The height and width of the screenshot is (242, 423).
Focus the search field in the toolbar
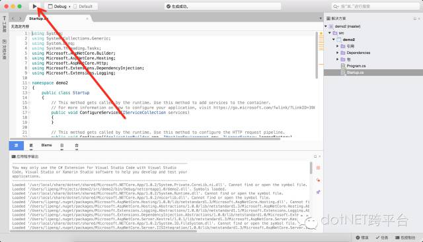pyautogui.click(x=375, y=6)
